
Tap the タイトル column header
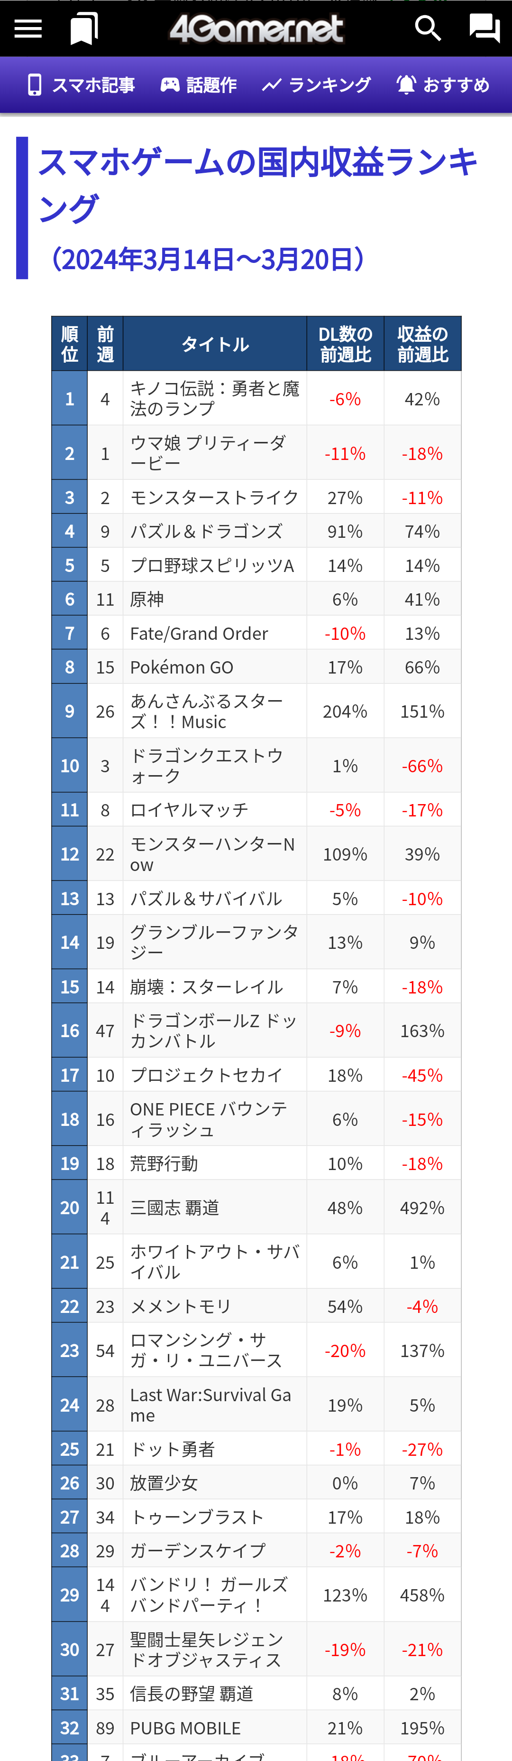(x=215, y=344)
